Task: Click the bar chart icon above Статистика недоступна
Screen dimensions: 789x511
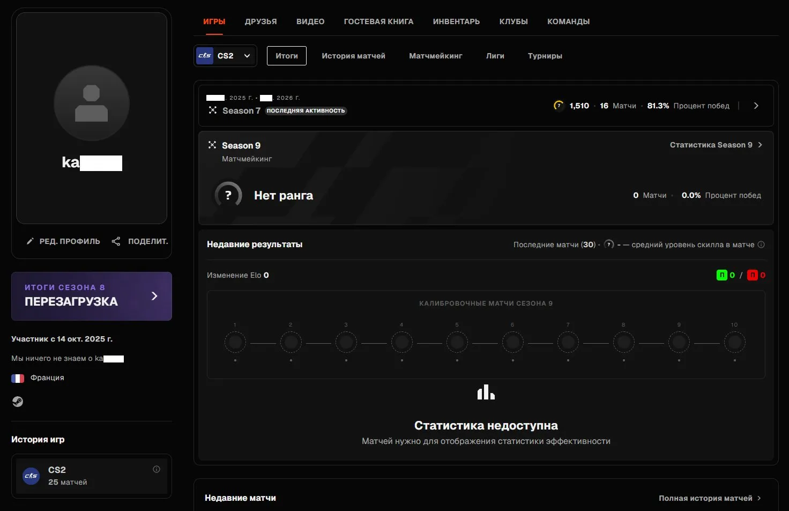Action: click(x=486, y=392)
